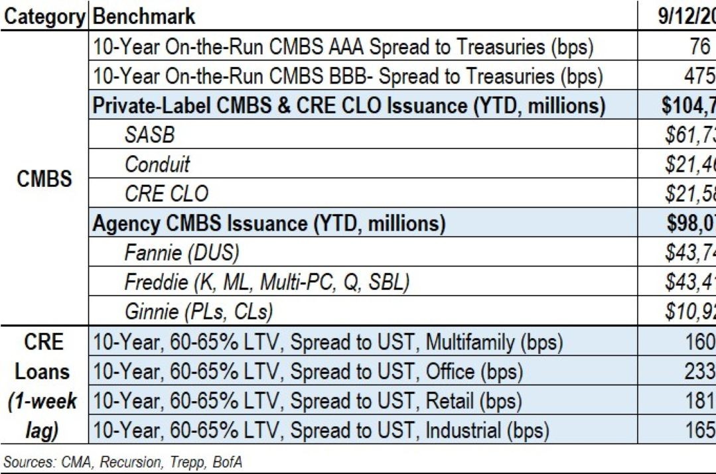
Task: Select the CRE Loans (1-week lag) category cell
Action: (x=44, y=386)
